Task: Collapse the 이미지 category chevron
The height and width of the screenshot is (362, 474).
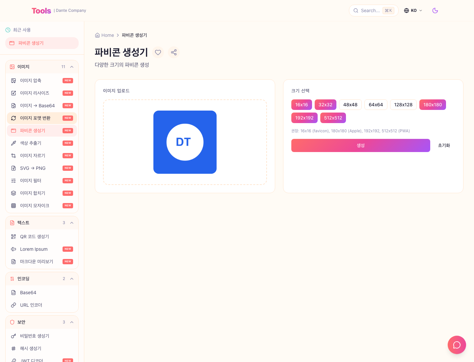Action: (72, 67)
